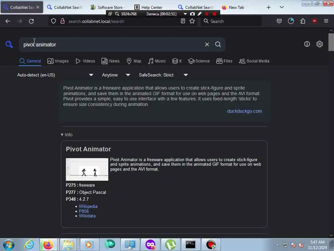Take a snapshot with recorder camera icon
The width and height of the screenshot is (334, 251).
[192, 14]
